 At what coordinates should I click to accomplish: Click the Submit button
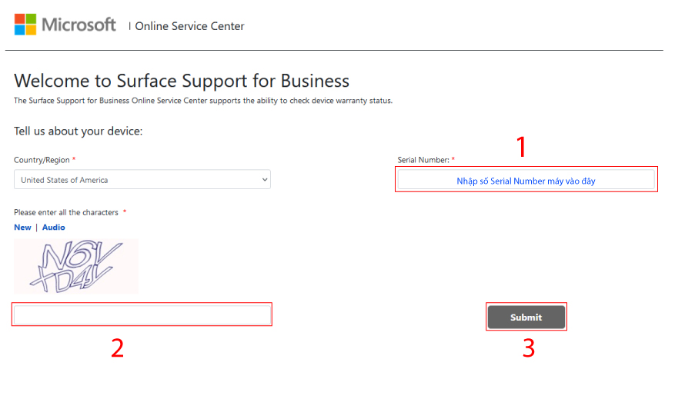pos(526,318)
